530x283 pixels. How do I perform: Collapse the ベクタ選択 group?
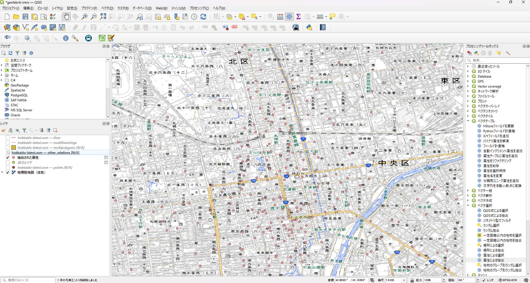point(468,205)
